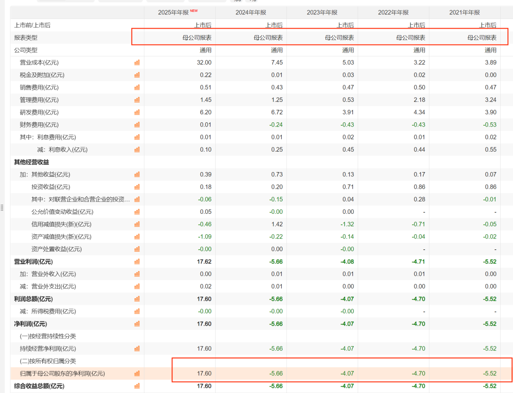Screen dimensions: 513x393
Task: Open the chart icon for 投资收益 row
Action: (137, 187)
